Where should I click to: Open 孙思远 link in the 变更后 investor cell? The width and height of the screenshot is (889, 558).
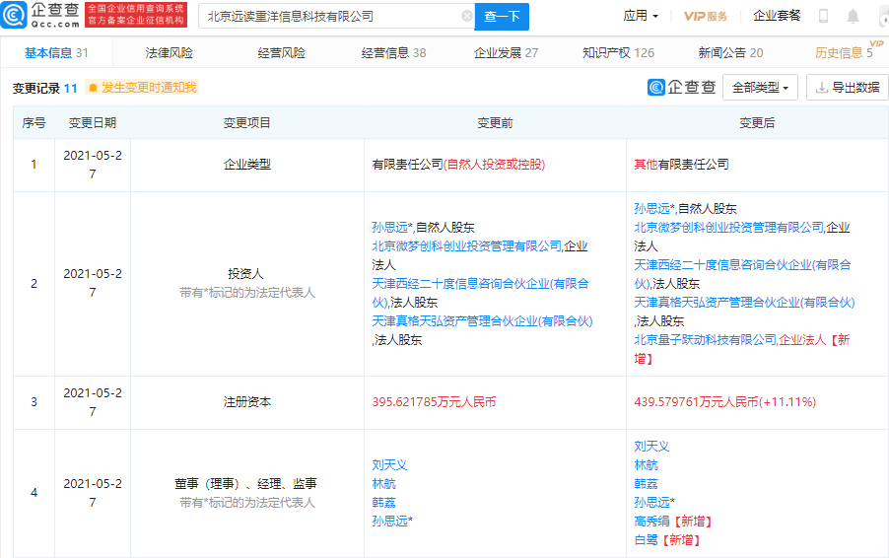coord(651,209)
